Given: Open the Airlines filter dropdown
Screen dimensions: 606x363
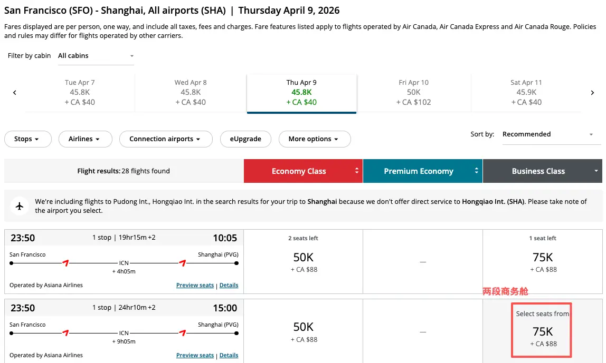Looking at the screenshot, I should point(85,139).
